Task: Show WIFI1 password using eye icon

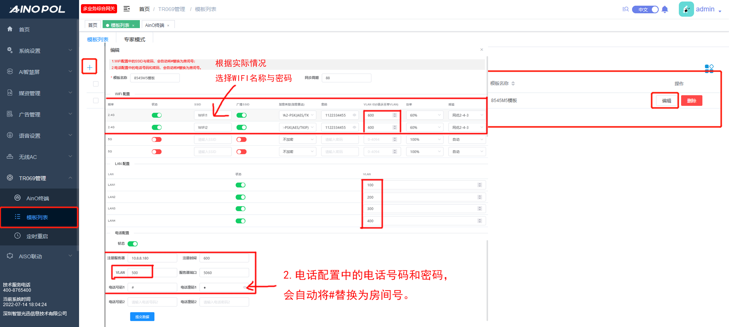Action: (354, 115)
